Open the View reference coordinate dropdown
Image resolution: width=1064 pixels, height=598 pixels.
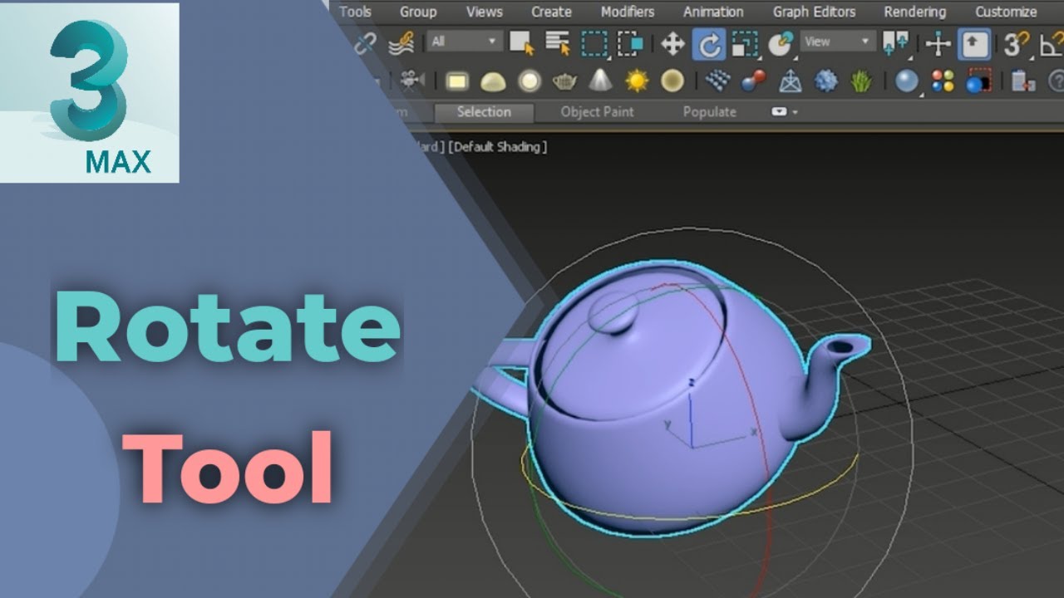[838, 41]
